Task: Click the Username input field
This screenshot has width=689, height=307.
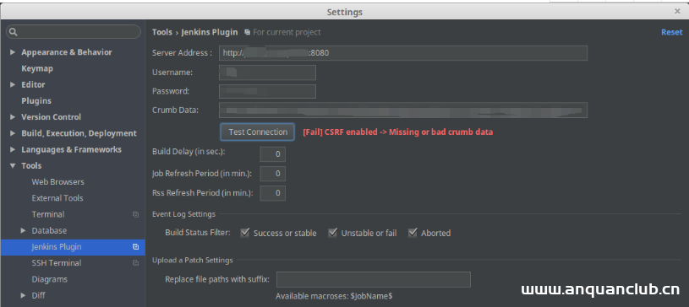Action: coord(267,73)
